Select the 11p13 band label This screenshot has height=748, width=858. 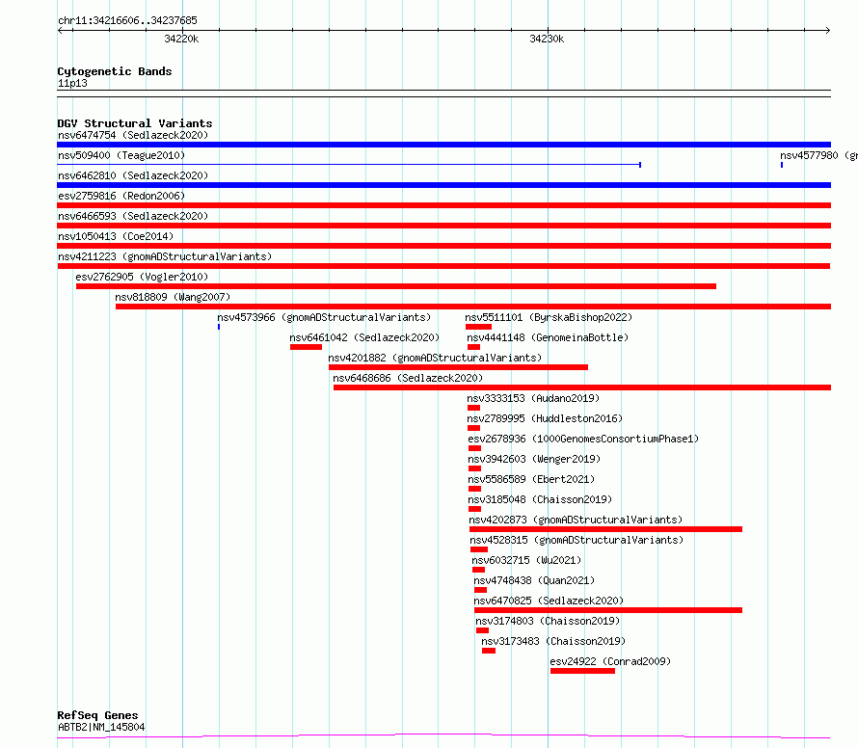pos(72,83)
